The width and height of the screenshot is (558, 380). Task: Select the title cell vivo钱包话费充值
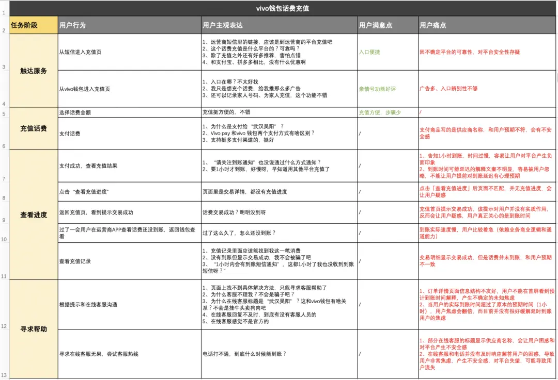click(x=283, y=8)
